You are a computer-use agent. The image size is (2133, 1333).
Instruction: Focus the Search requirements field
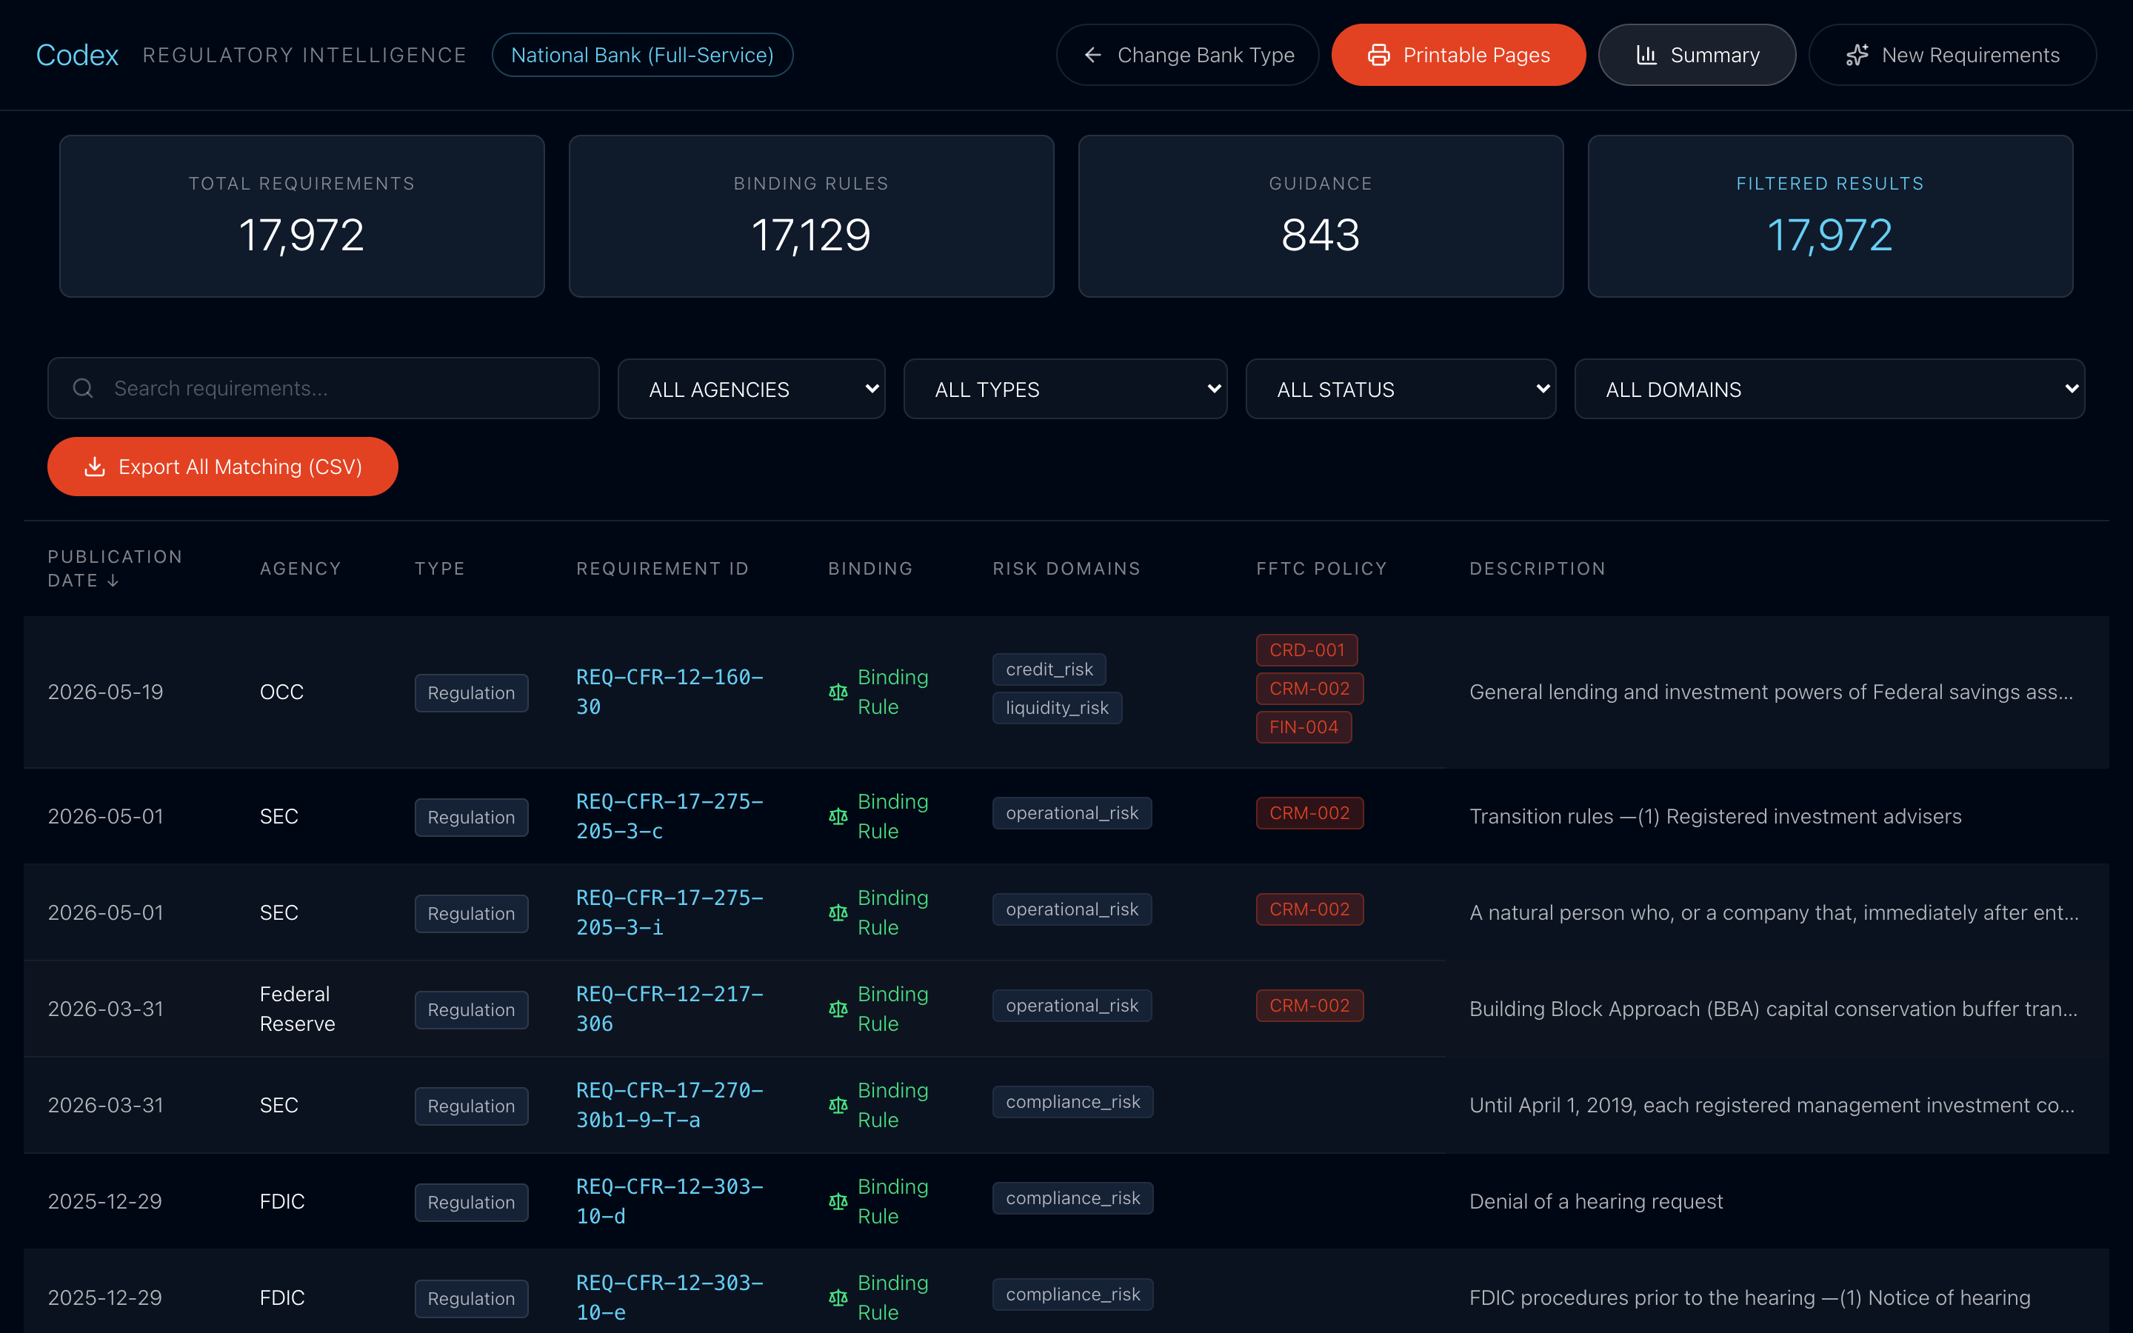pos(324,388)
